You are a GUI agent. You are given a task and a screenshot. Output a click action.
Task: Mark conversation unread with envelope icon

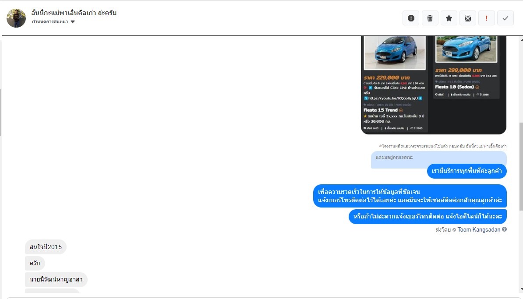pos(468,18)
